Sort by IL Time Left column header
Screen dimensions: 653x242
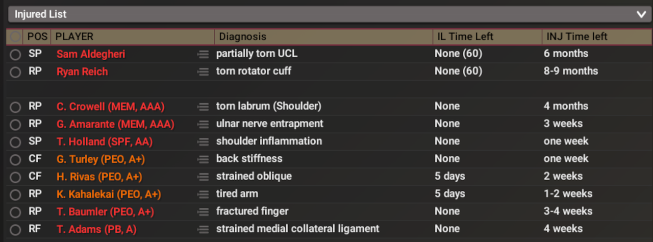pos(464,37)
